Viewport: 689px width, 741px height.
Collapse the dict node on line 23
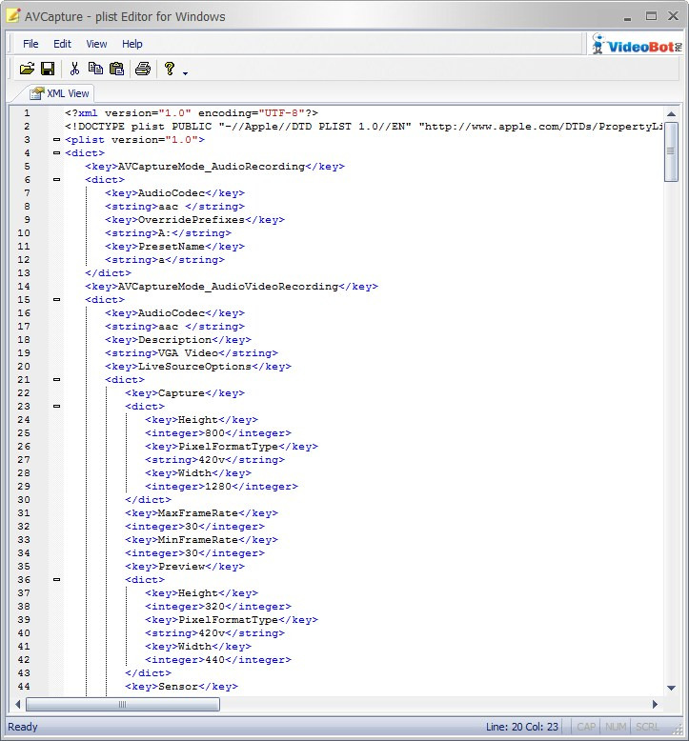57,406
